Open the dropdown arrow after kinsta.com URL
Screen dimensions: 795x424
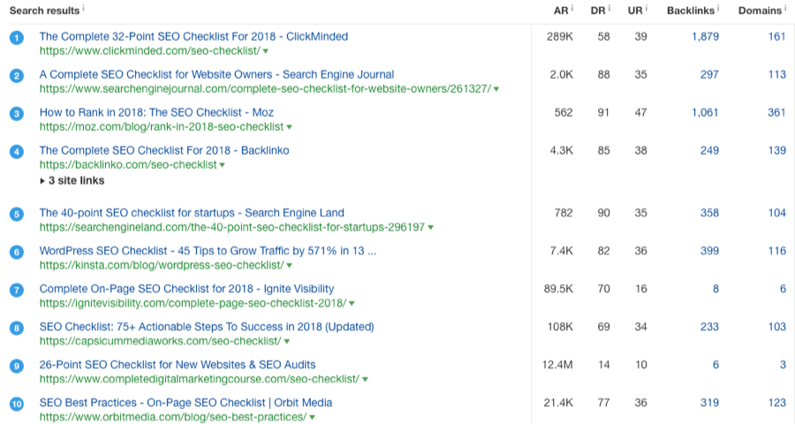289,266
